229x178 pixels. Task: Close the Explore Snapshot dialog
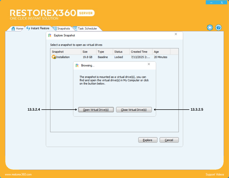[176, 34]
